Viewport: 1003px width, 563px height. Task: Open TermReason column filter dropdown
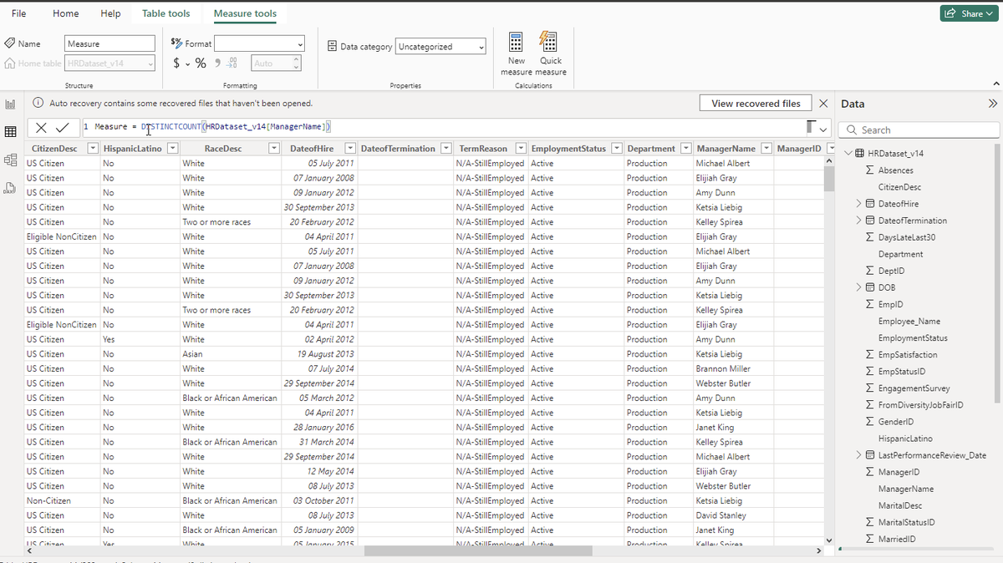(x=522, y=149)
